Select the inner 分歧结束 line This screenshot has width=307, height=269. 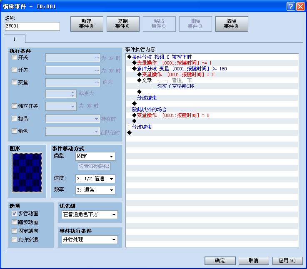pos(212,98)
